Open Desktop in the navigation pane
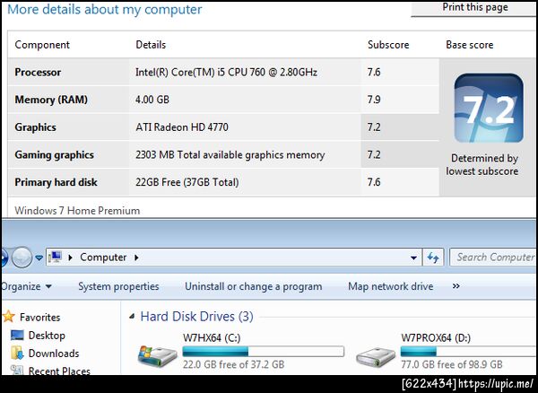Viewport: 538px width, 393px height. pos(47,336)
